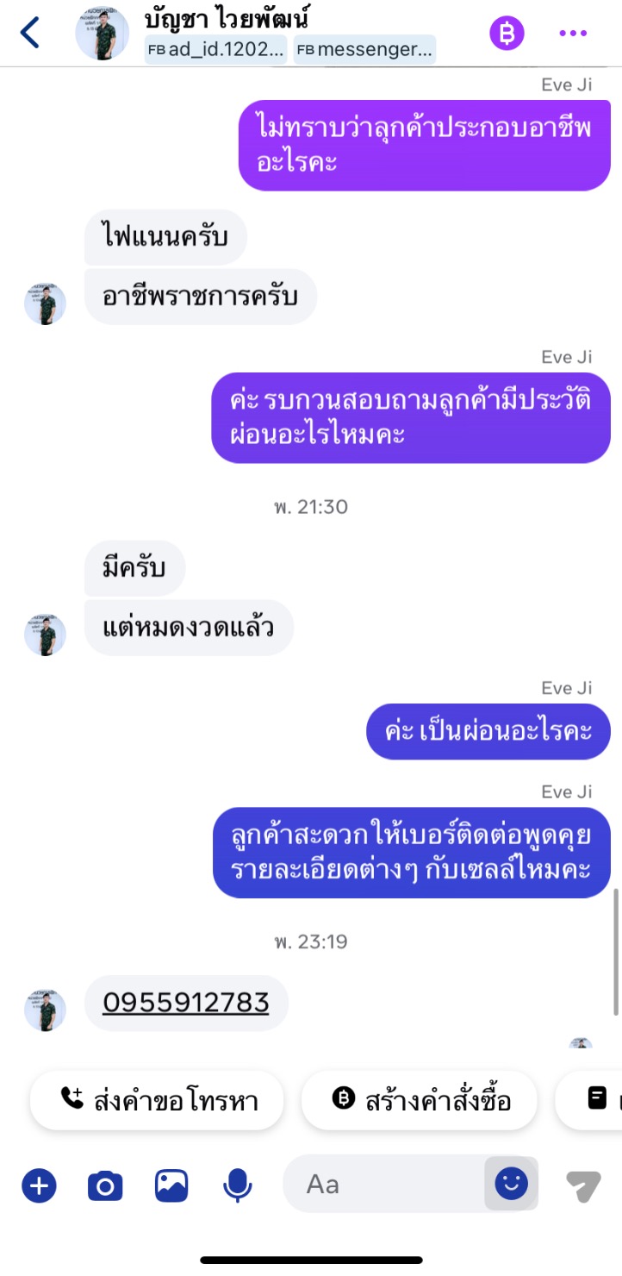Open the emoji picker smiley

[x=511, y=1184]
